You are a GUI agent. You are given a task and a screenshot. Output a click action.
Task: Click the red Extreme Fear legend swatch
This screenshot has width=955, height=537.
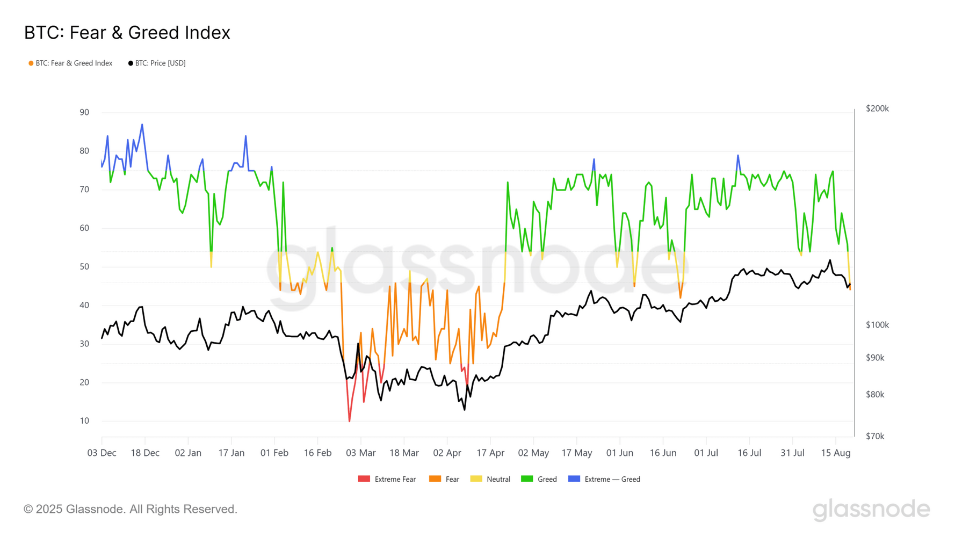point(364,479)
